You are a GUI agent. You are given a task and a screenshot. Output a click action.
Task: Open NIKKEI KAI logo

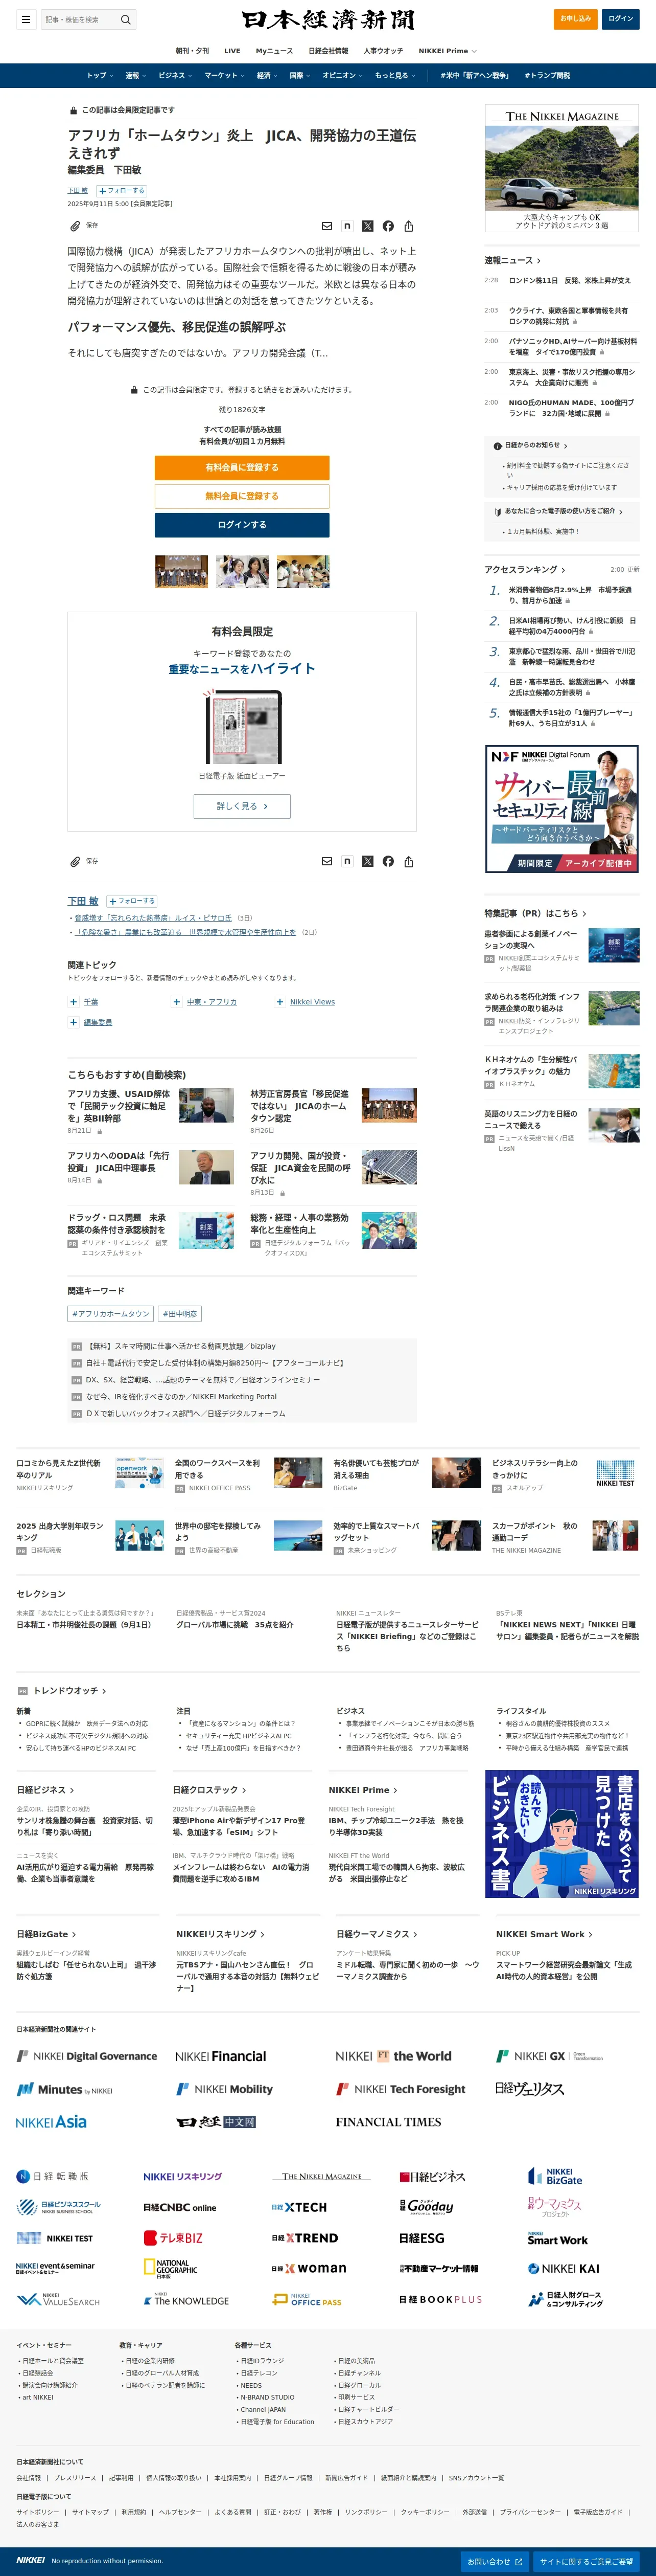point(564,2269)
